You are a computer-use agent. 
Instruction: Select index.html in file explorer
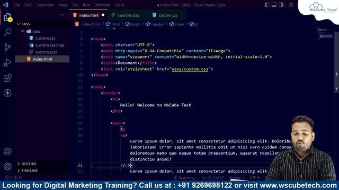point(42,59)
